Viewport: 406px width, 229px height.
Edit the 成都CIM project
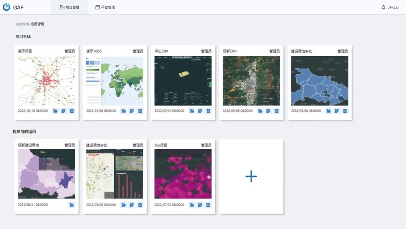[x=268, y=111]
